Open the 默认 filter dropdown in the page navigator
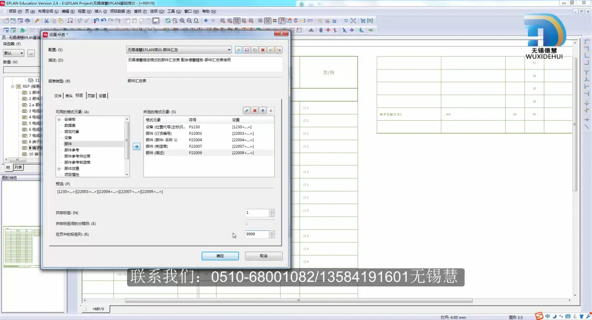This screenshot has width=592, height=320. tap(21, 53)
